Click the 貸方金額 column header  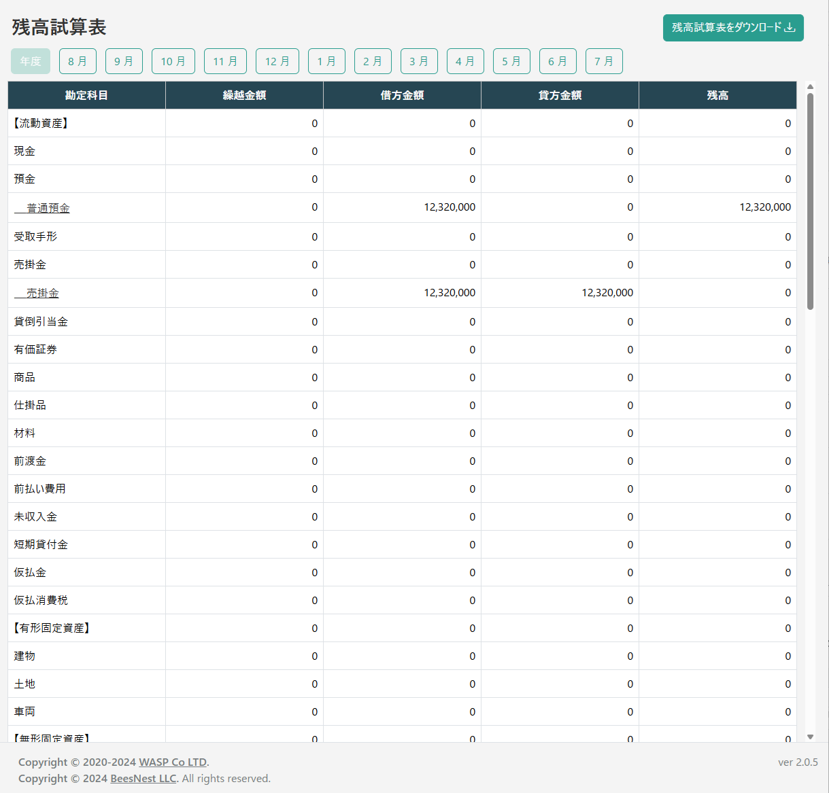[x=560, y=95]
